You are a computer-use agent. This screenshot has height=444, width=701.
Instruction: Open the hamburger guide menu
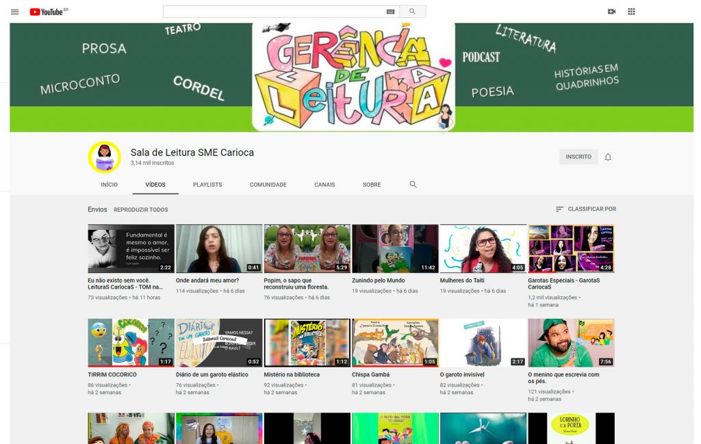pos(15,12)
